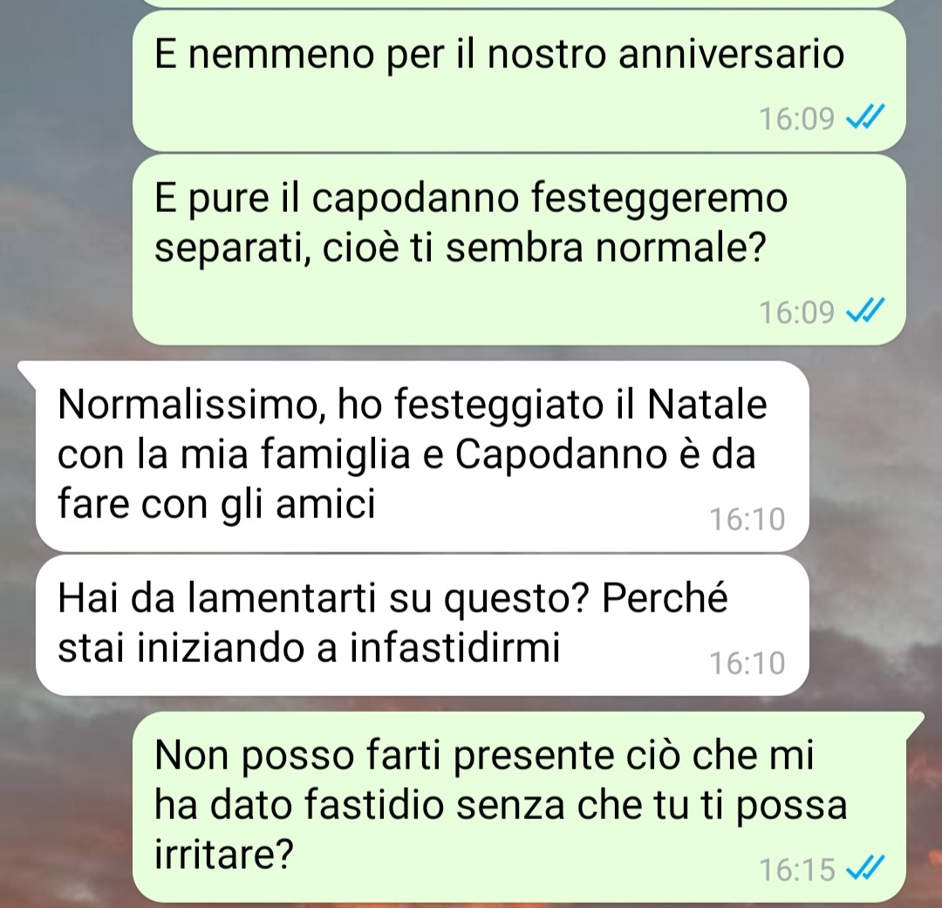Tap the word 'Capodanno' in the received message
The width and height of the screenshot is (942, 908).
pos(561,454)
